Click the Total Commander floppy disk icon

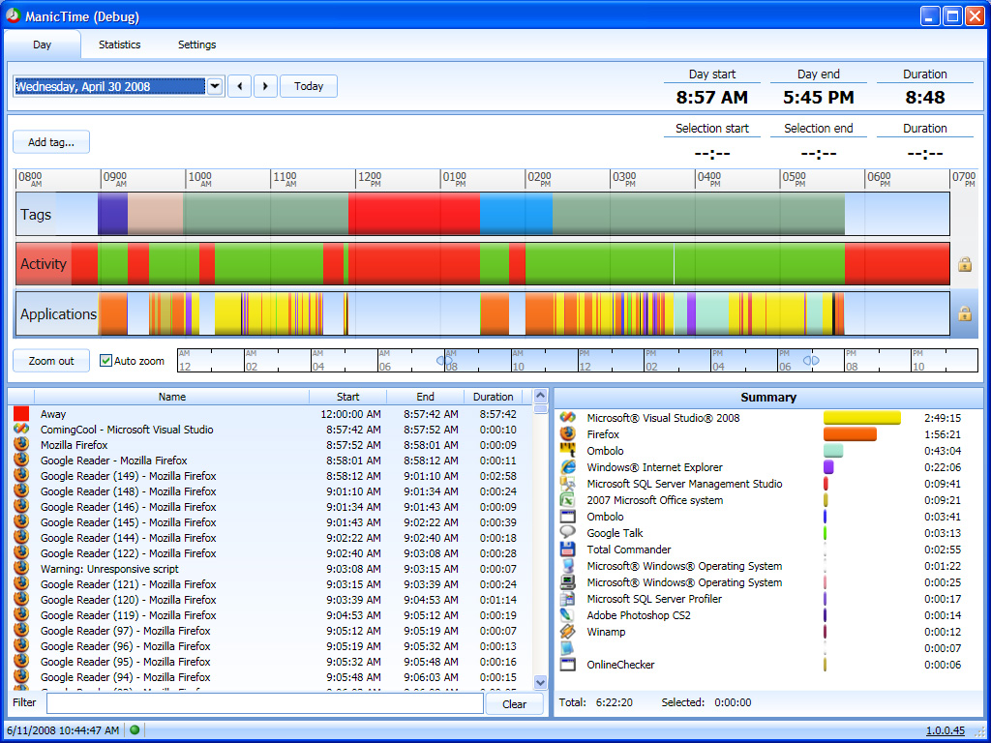pyautogui.click(x=568, y=550)
